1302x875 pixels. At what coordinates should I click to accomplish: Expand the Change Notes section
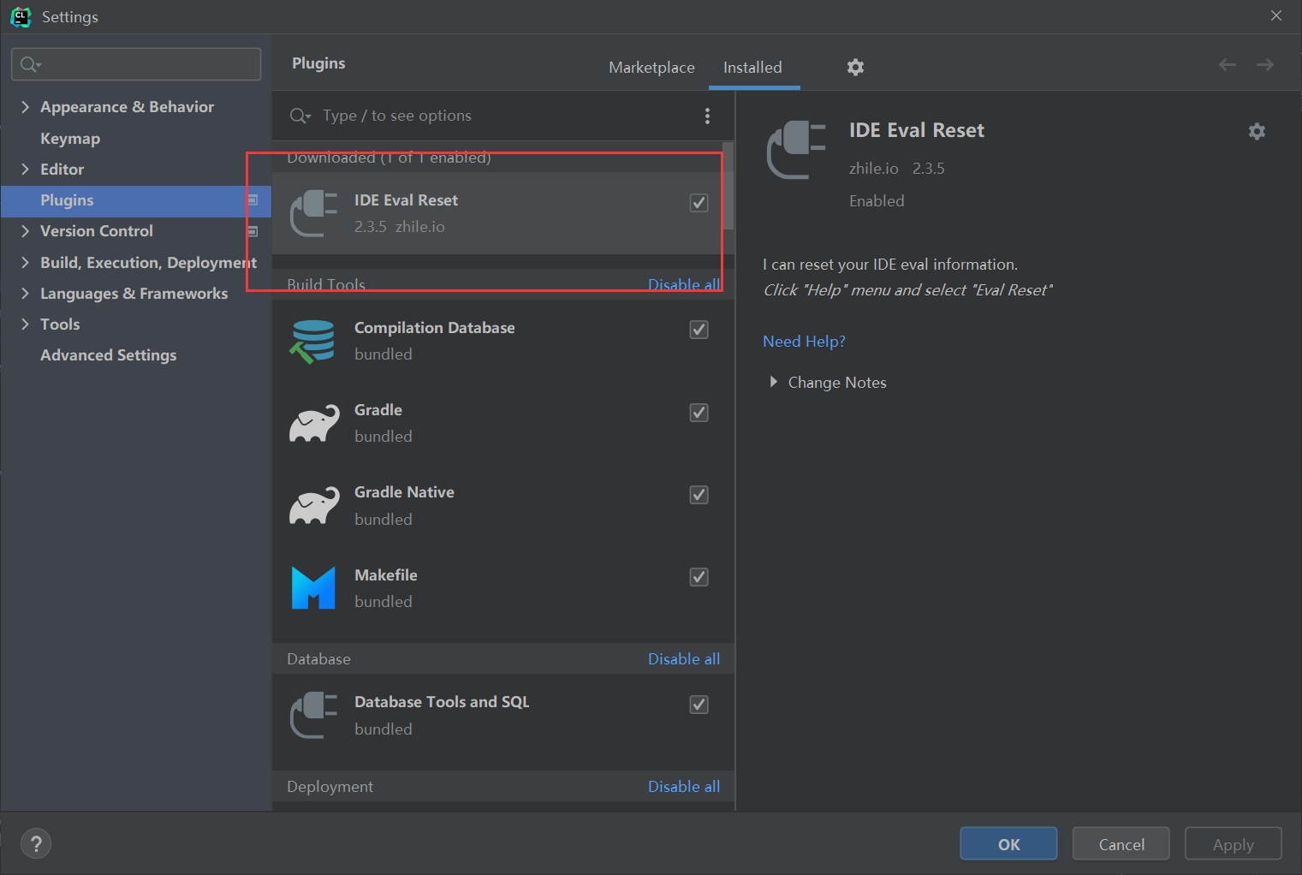click(775, 382)
